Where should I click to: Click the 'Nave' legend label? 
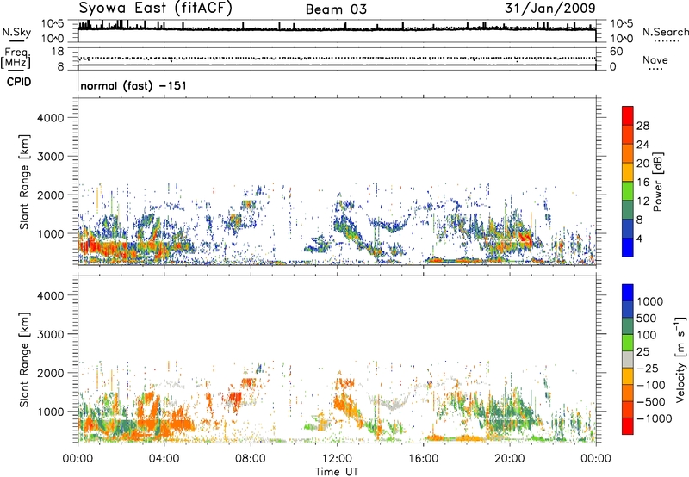(655, 59)
